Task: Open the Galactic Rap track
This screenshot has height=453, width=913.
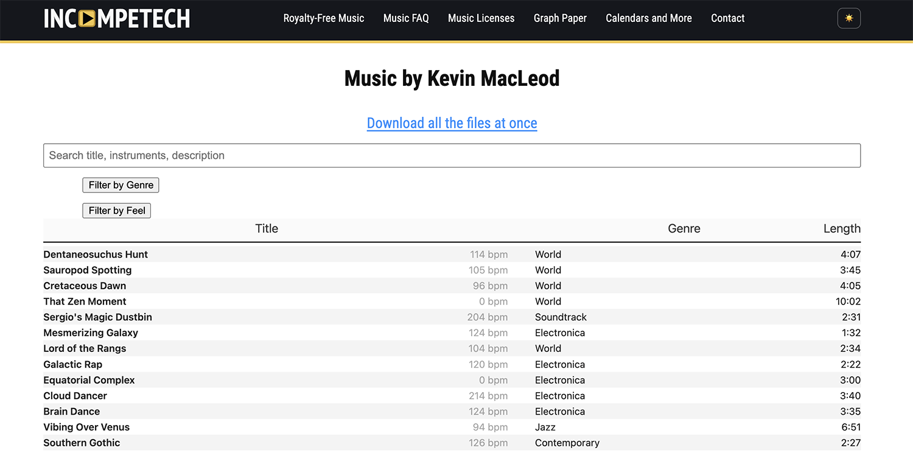Action: tap(73, 365)
